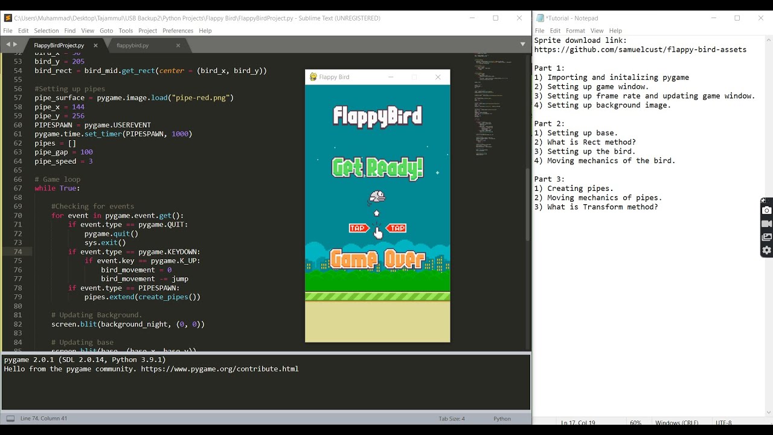Click "#Setting up pipes" comment line
The height and width of the screenshot is (435, 773).
coord(69,89)
